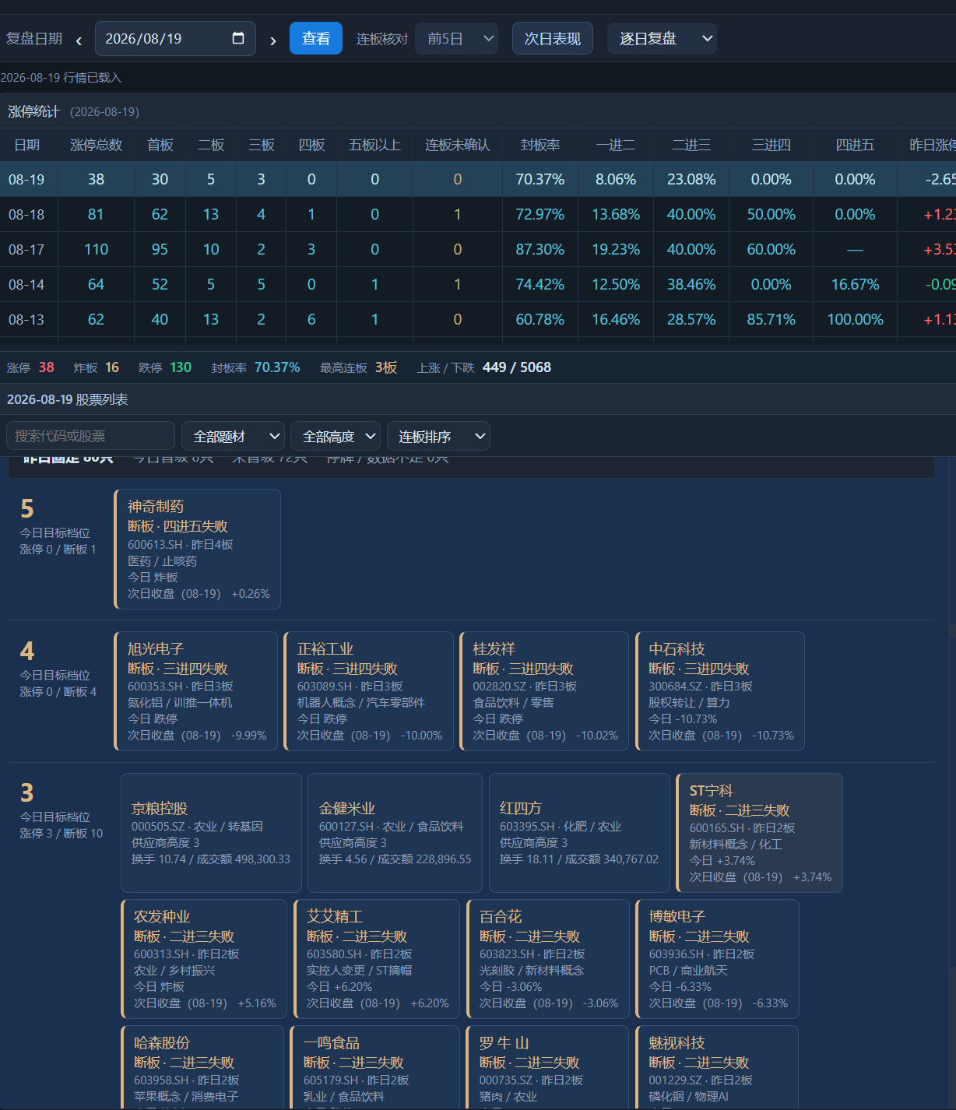
Task: Open the 博敏电子 stock card
Action: (x=718, y=959)
